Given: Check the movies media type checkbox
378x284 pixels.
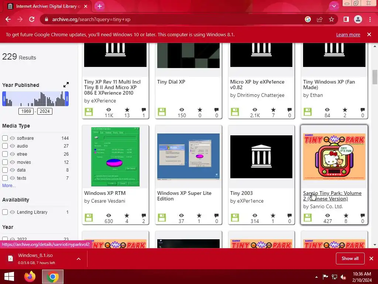Looking at the screenshot, I should point(5,162).
